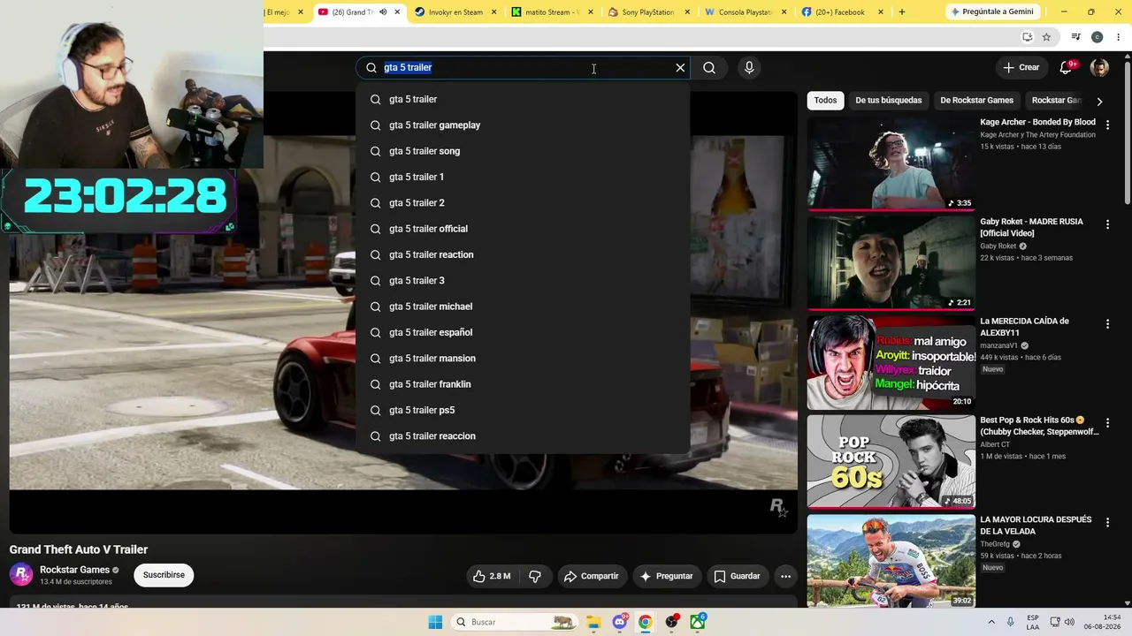Select the De Rockstar Games chip
The image size is (1132, 636).
976,101
